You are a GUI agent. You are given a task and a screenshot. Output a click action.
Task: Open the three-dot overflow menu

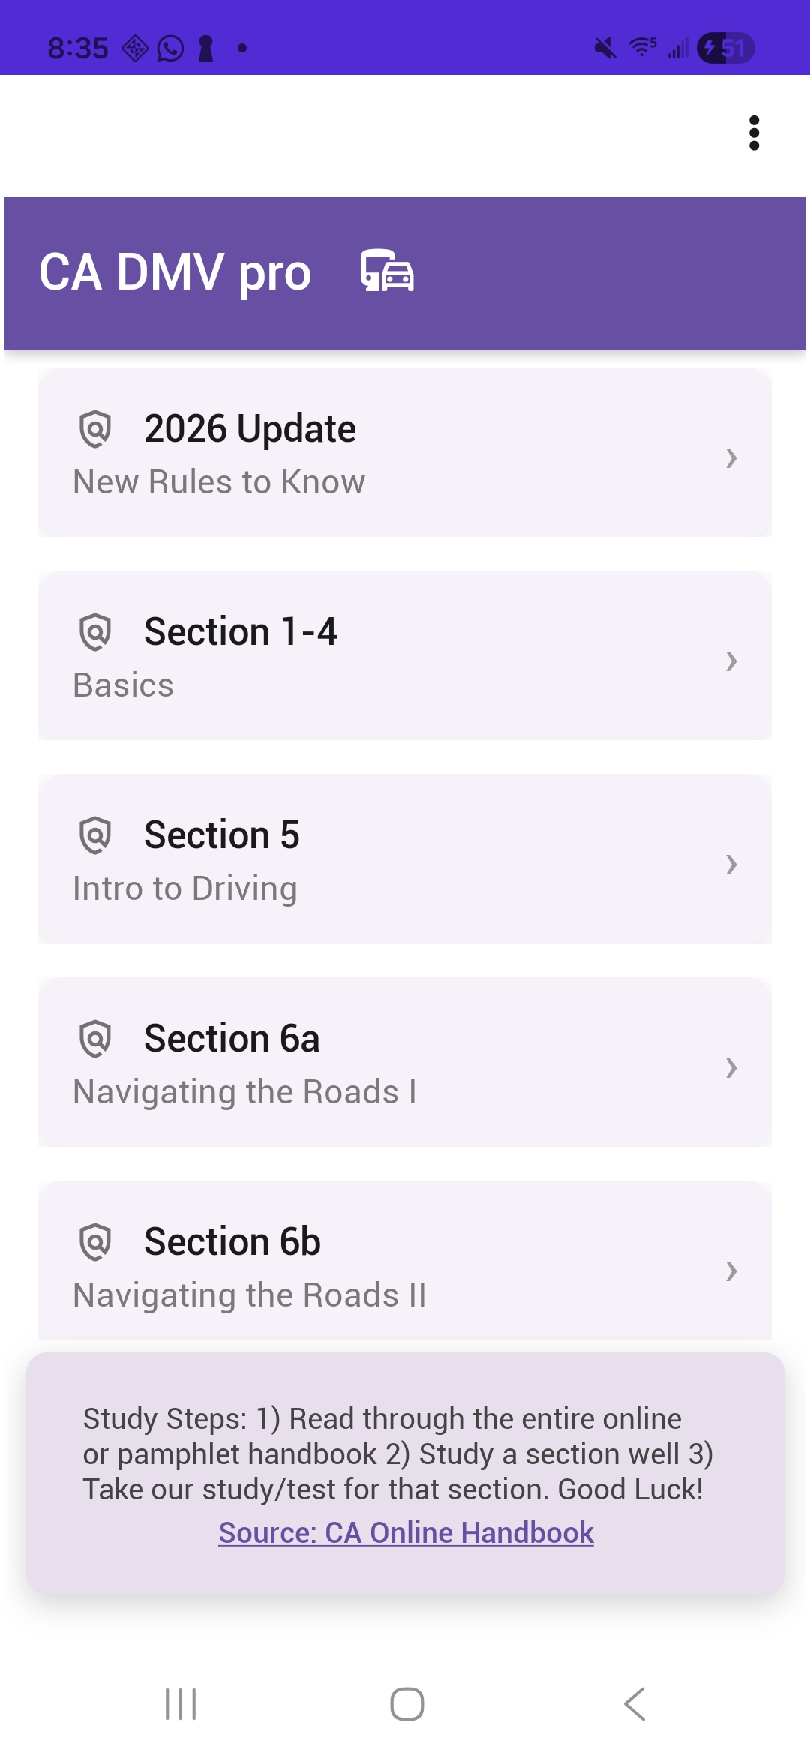click(x=754, y=133)
